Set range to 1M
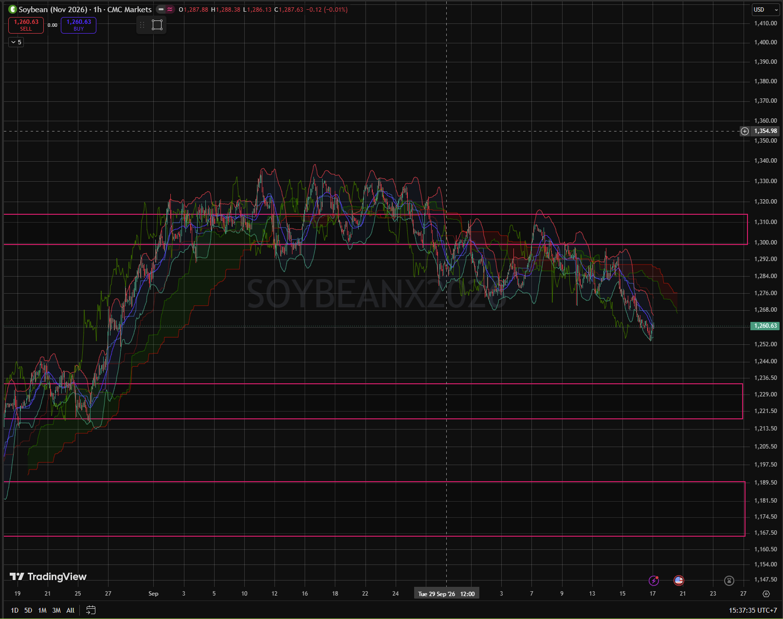Screen dimensions: 783x619 pyautogui.click(x=42, y=610)
